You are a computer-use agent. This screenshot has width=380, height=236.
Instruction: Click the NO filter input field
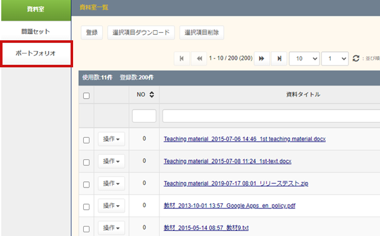point(144,116)
